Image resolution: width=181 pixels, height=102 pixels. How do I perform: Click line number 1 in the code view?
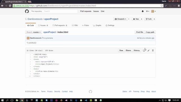[x=30, y=54]
